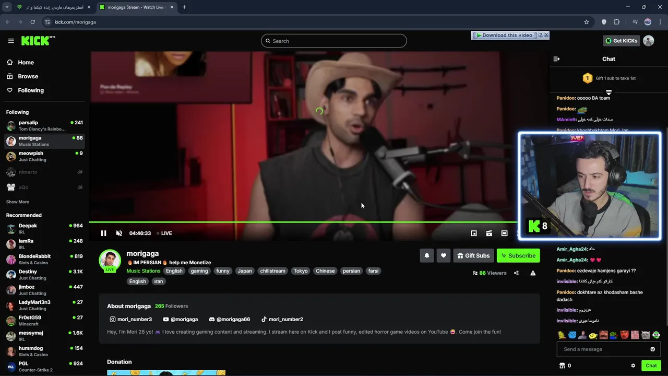Toggle theater mode on the player
Viewport: 668px width, 376px height.
pos(504,233)
